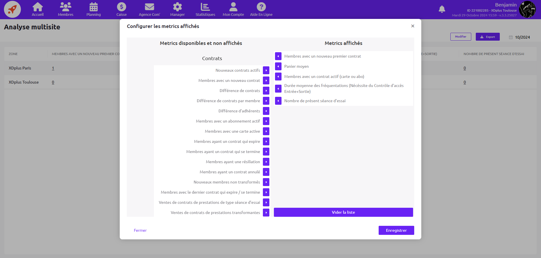Viewport: 541px width, 258px height.
Task: Open the Planning menu
Action: (x=93, y=9)
